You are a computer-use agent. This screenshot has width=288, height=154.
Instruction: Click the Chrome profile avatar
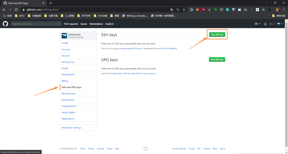(x=278, y=10)
